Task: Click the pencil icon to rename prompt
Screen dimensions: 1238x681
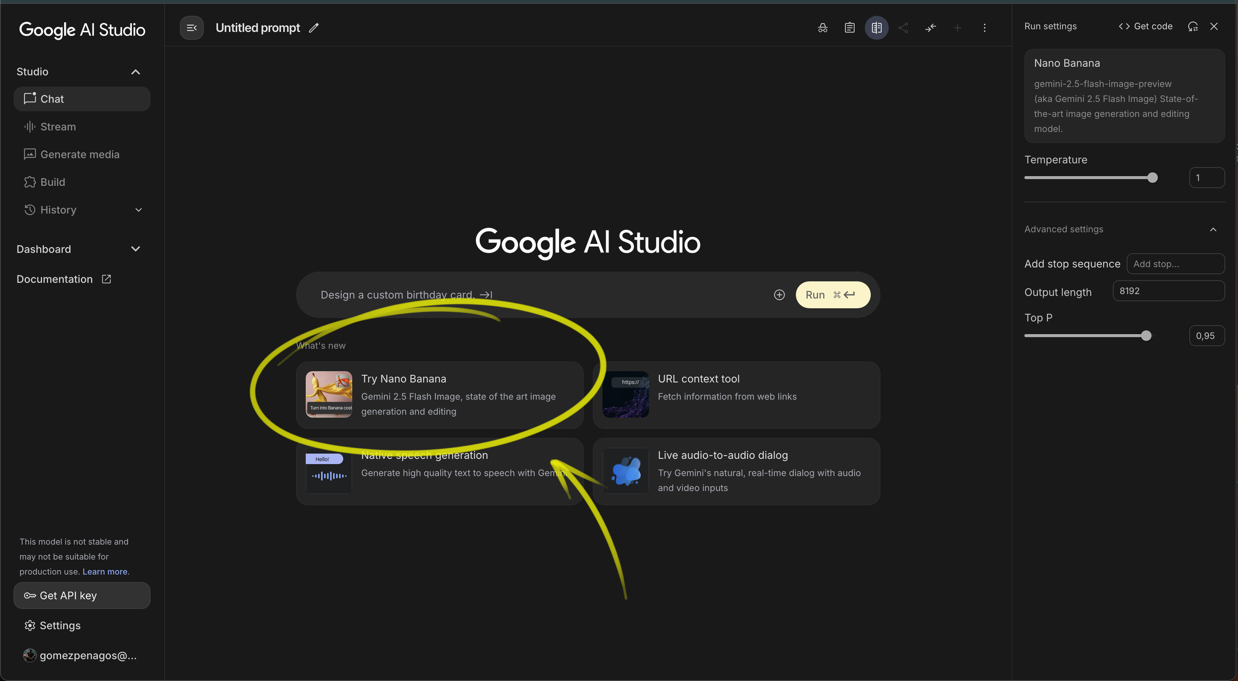Action: [314, 28]
